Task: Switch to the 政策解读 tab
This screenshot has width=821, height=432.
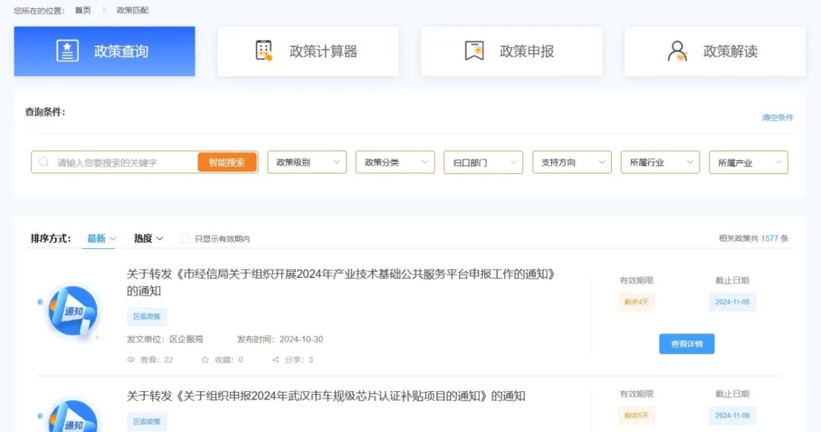Action: click(715, 52)
